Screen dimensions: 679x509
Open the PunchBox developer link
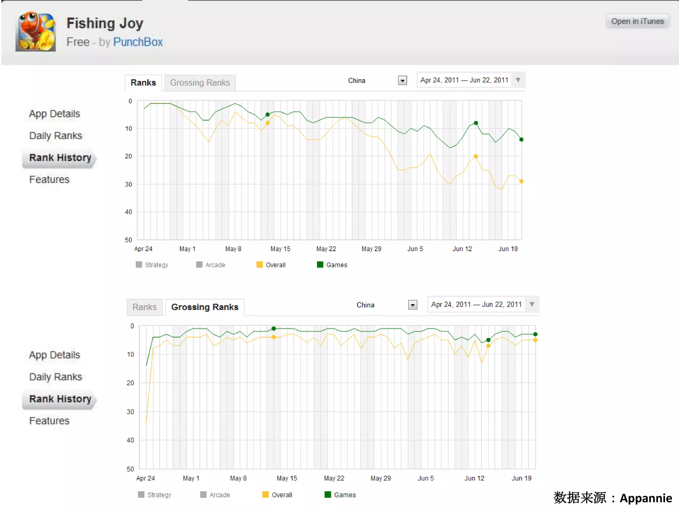point(138,42)
